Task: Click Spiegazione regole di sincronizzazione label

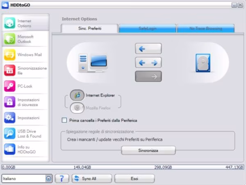Action: coord(100,132)
